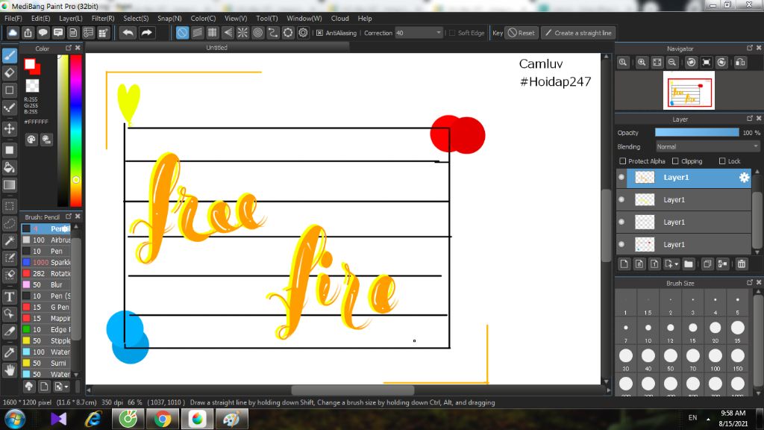The image size is (764, 430).
Task: Expand the add-brush dropdown arrow in Brush panel
Action: point(66,387)
